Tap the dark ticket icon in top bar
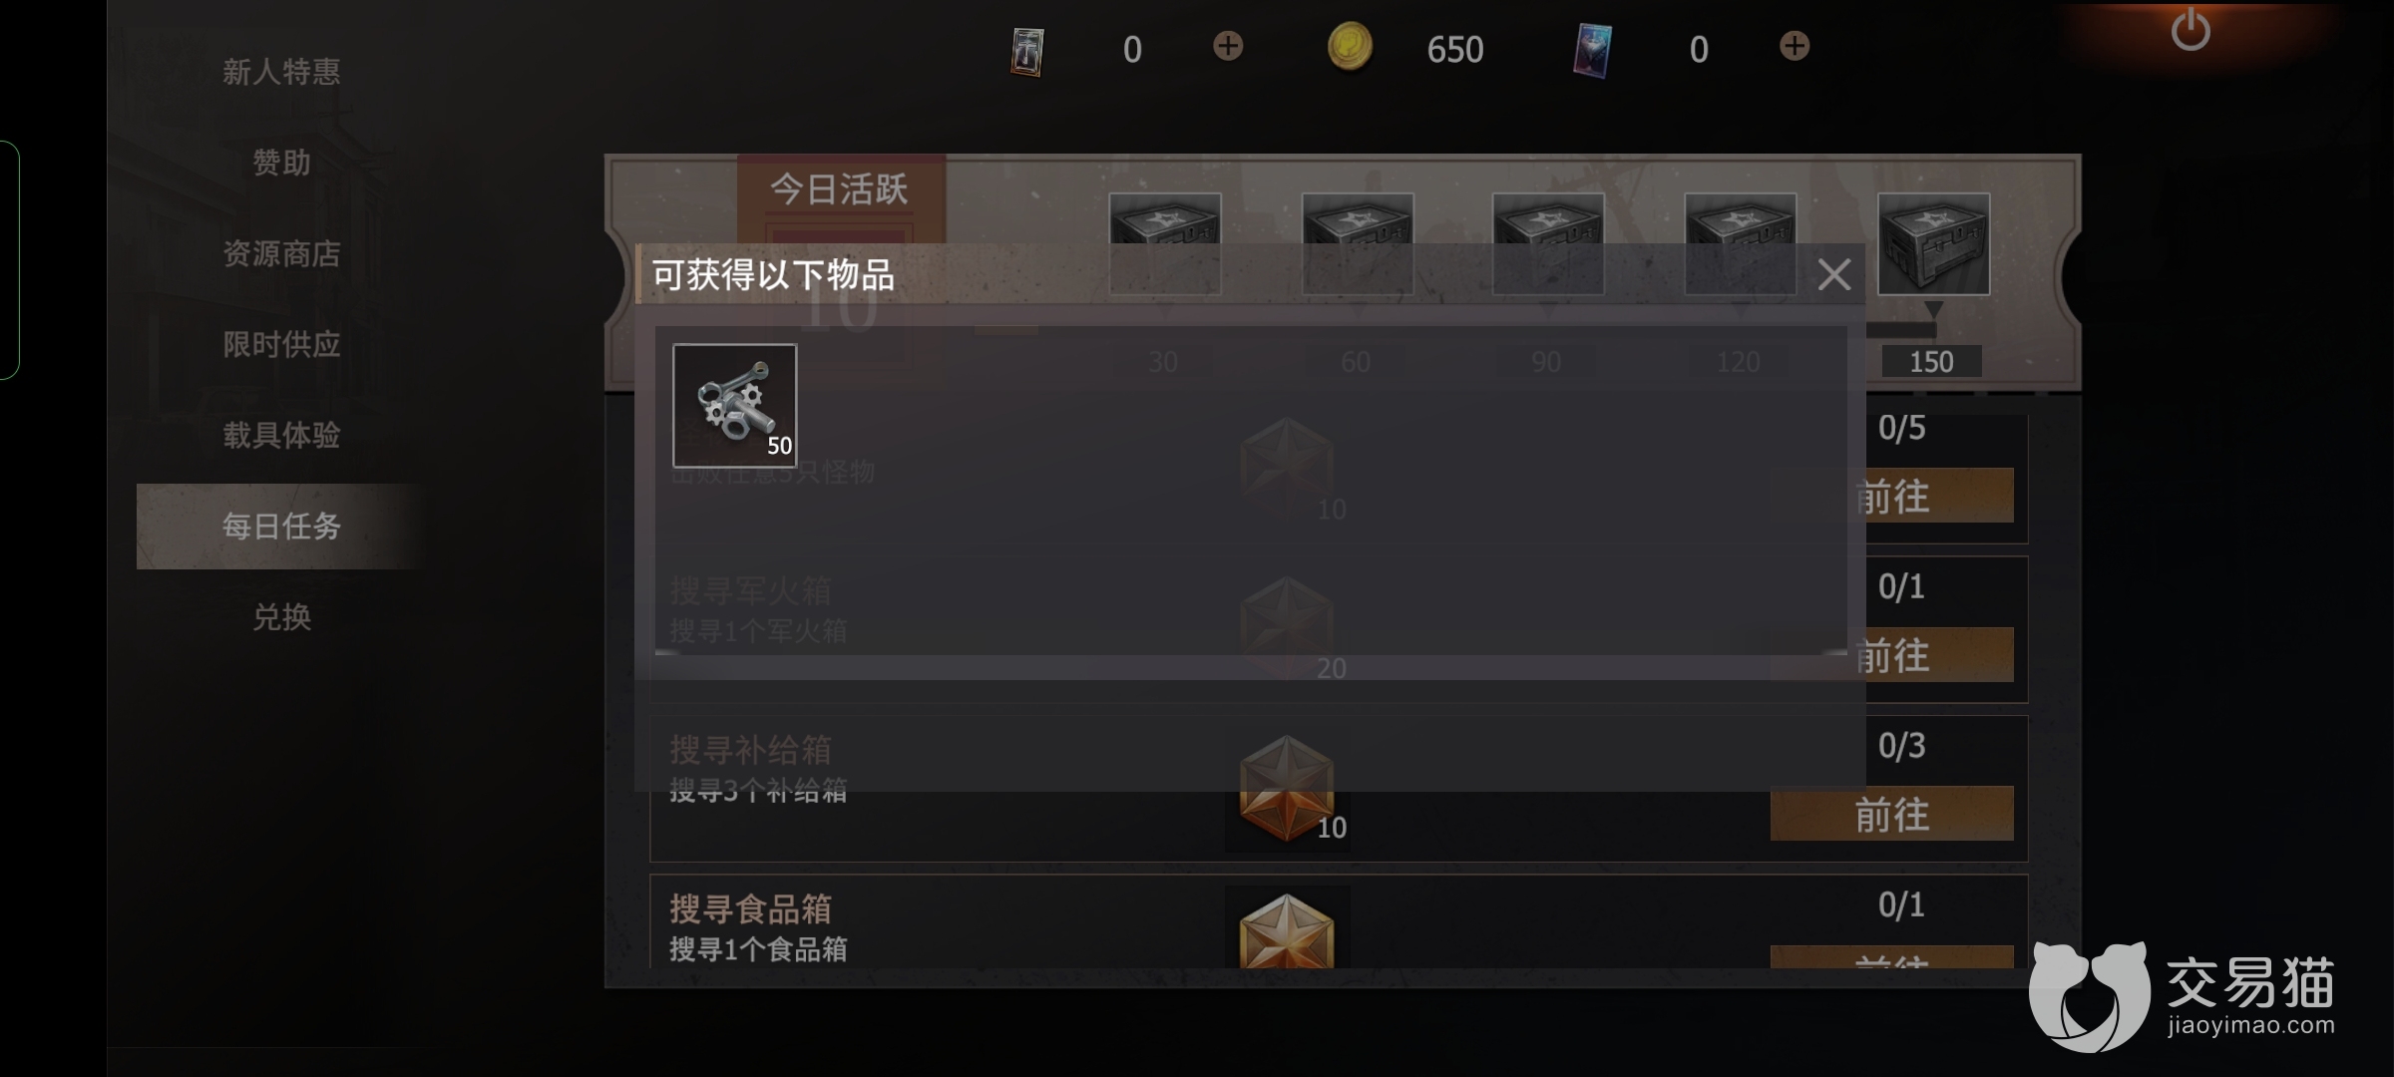Screen dimensions: 2394x1077 point(1027,51)
